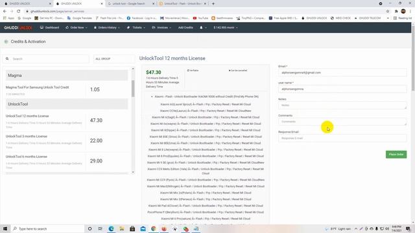Reload the current page
The width and height of the screenshot is (415, 233).
click(19, 12)
